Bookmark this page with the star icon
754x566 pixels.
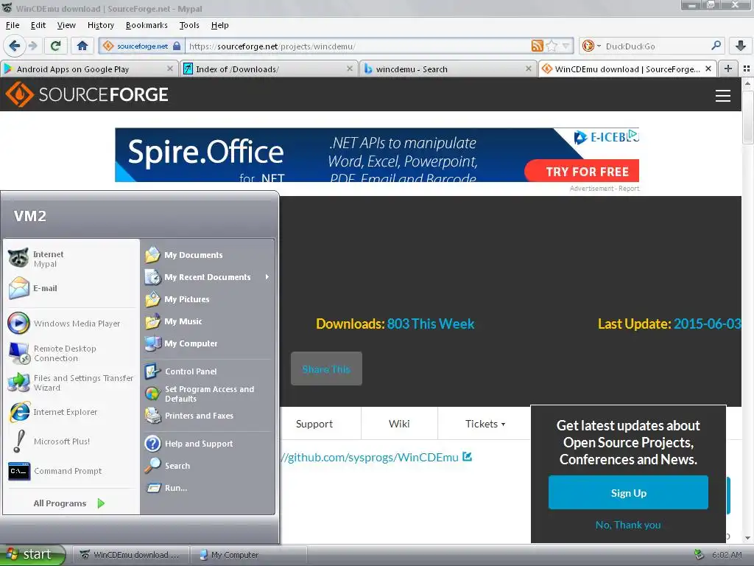pyautogui.click(x=552, y=46)
